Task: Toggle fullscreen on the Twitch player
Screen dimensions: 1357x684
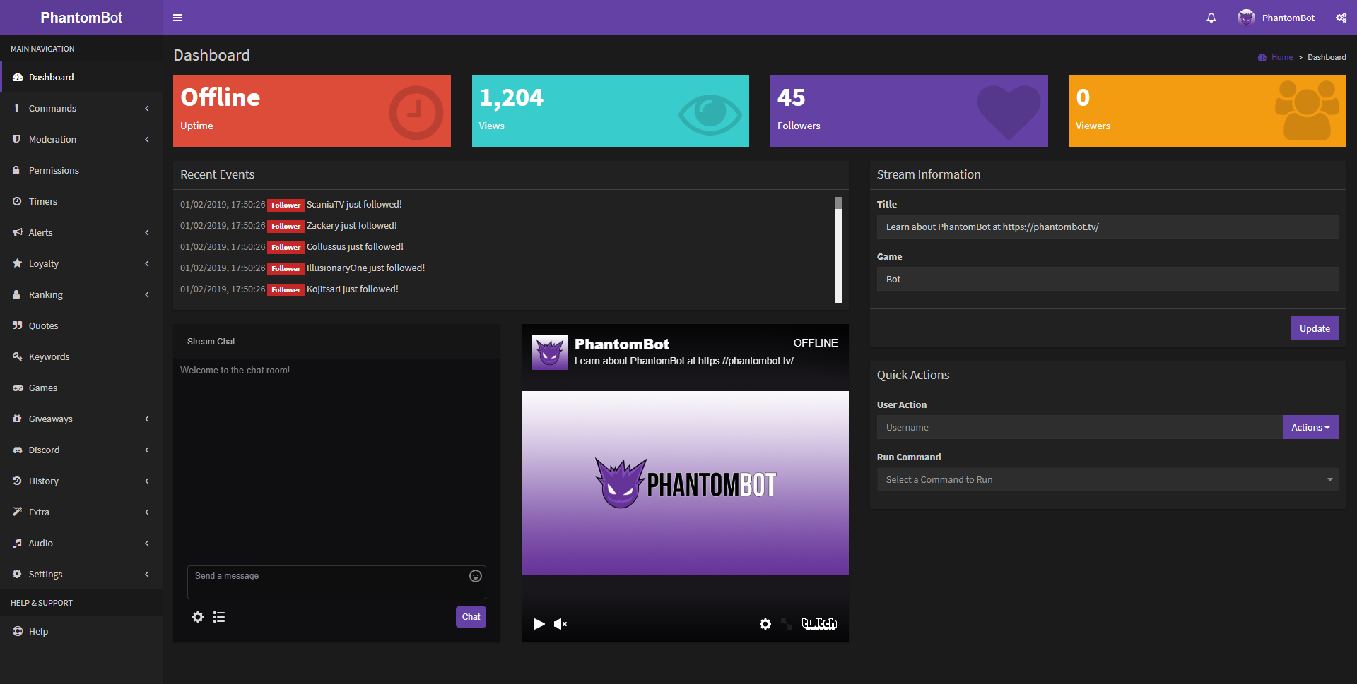Action: [x=787, y=624]
